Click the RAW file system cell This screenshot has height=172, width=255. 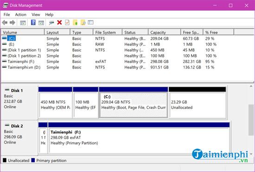click(100, 44)
